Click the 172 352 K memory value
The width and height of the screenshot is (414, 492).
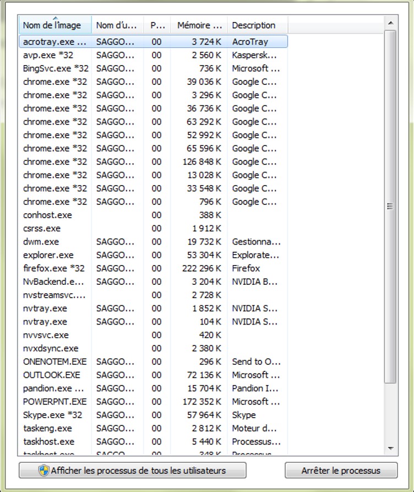tap(201, 402)
